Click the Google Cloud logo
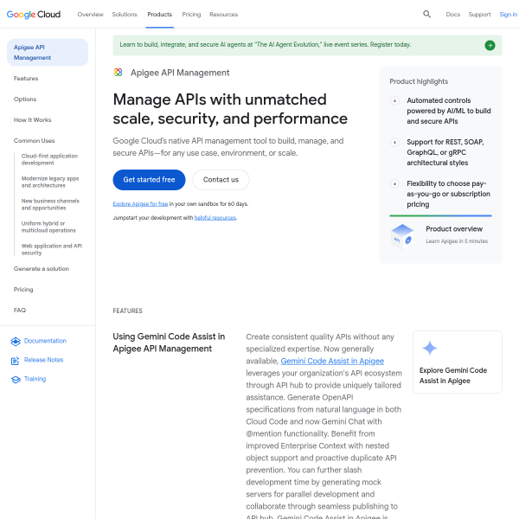The height and width of the screenshot is (519, 519). 34,14
